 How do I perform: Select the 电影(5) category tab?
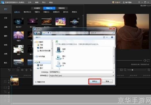point(37,12)
